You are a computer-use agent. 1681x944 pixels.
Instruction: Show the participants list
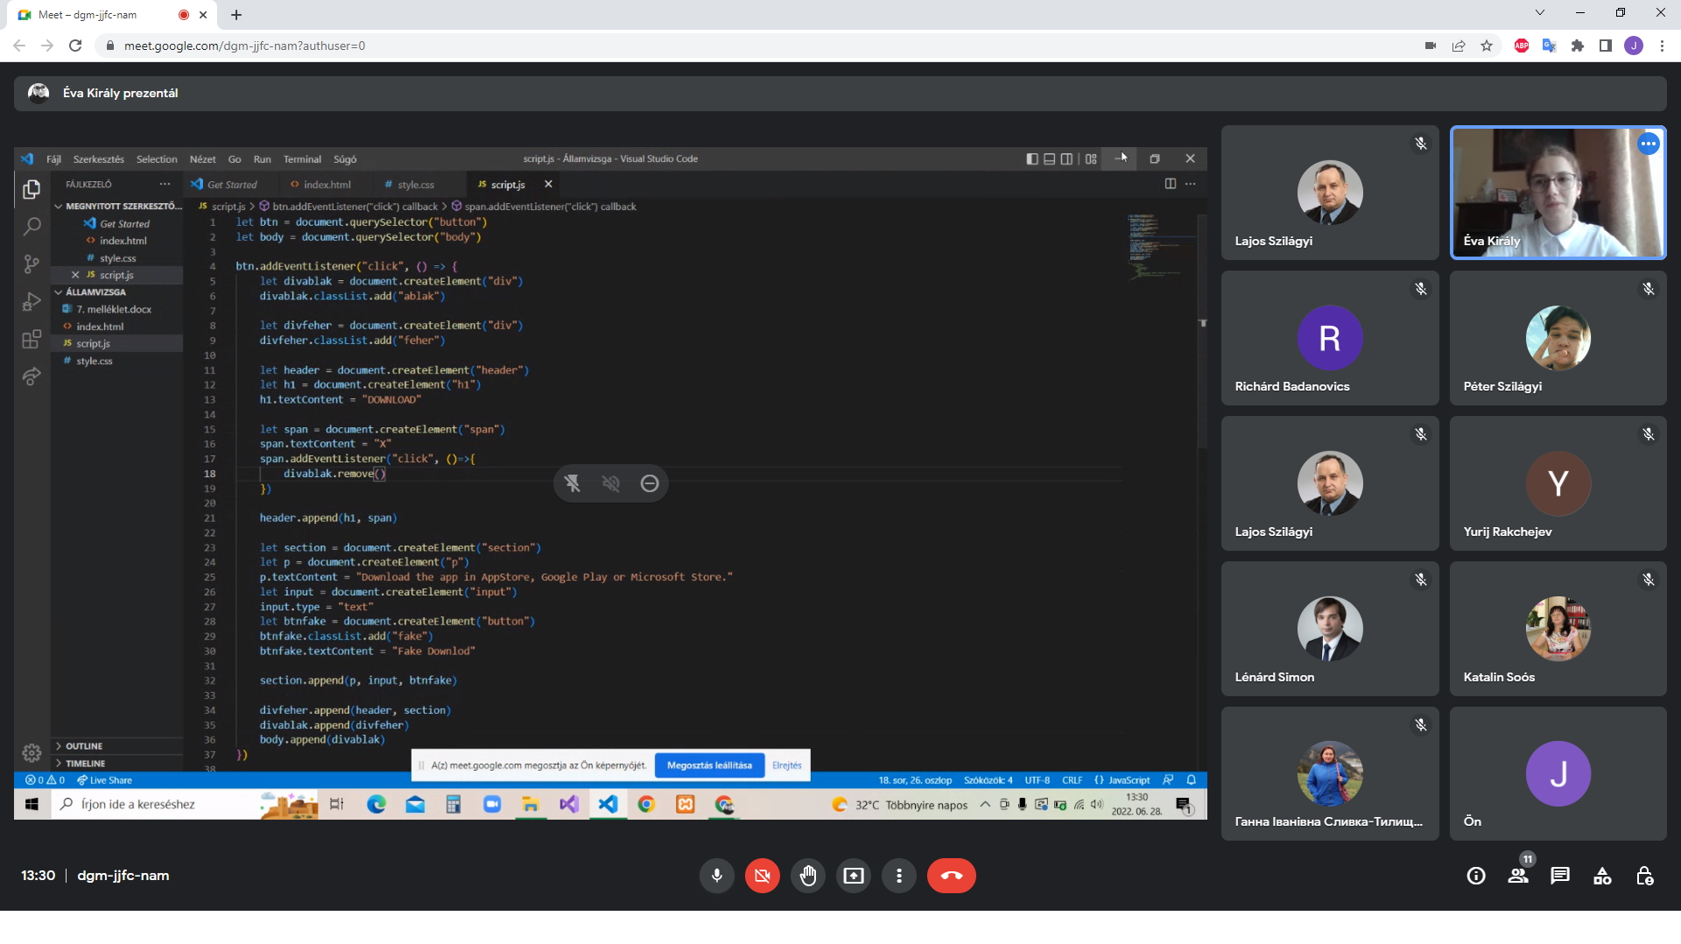coord(1518,876)
